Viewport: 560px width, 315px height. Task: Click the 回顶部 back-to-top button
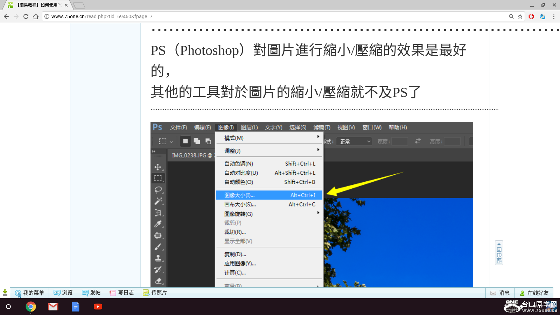(499, 253)
